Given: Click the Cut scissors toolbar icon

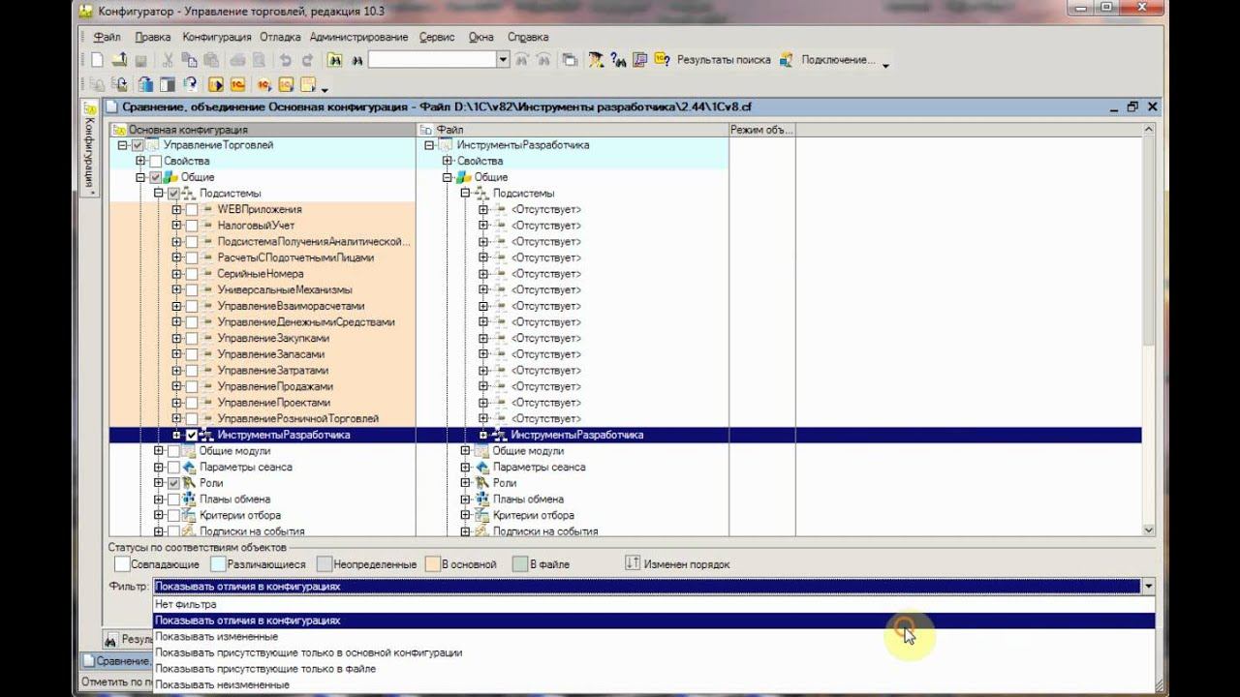Looking at the screenshot, I should (x=167, y=60).
